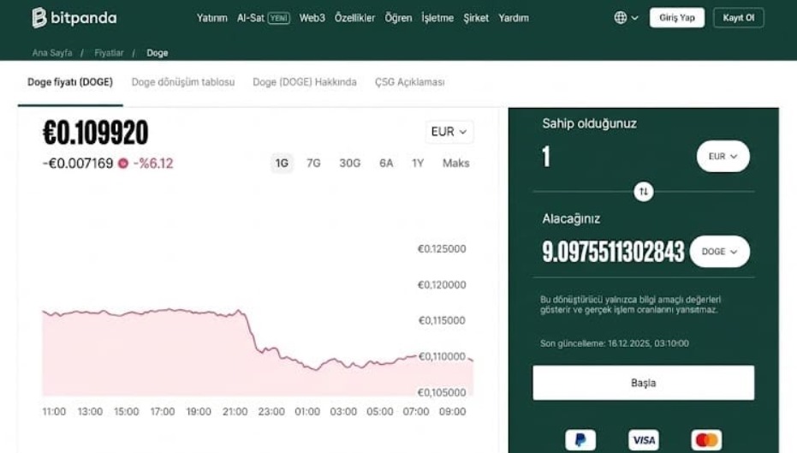
Task: Expand the converter DOGE dropdown
Action: tap(720, 251)
